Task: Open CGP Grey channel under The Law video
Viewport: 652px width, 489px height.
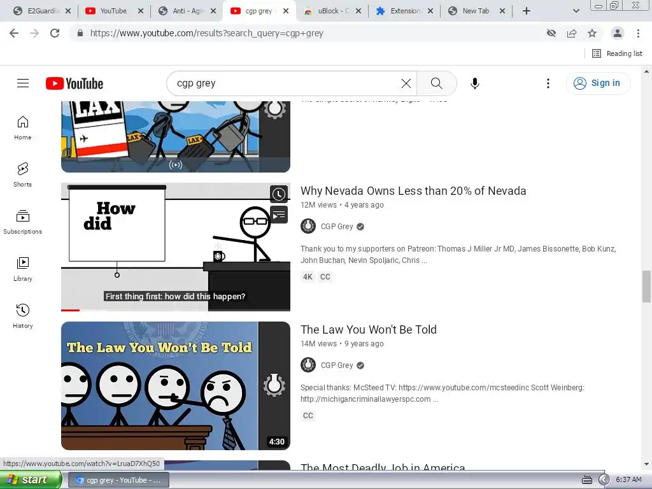Action: pos(337,365)
